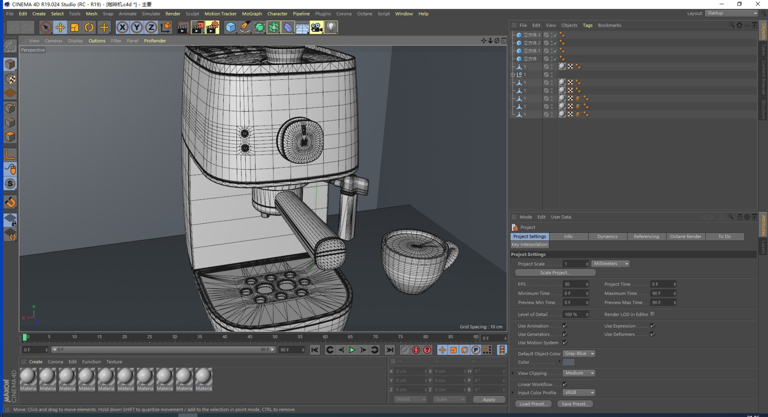This screenshot has width=768, height=417.
Task: Add a Cube primitive from toolbar
Action: click(230, 27)
